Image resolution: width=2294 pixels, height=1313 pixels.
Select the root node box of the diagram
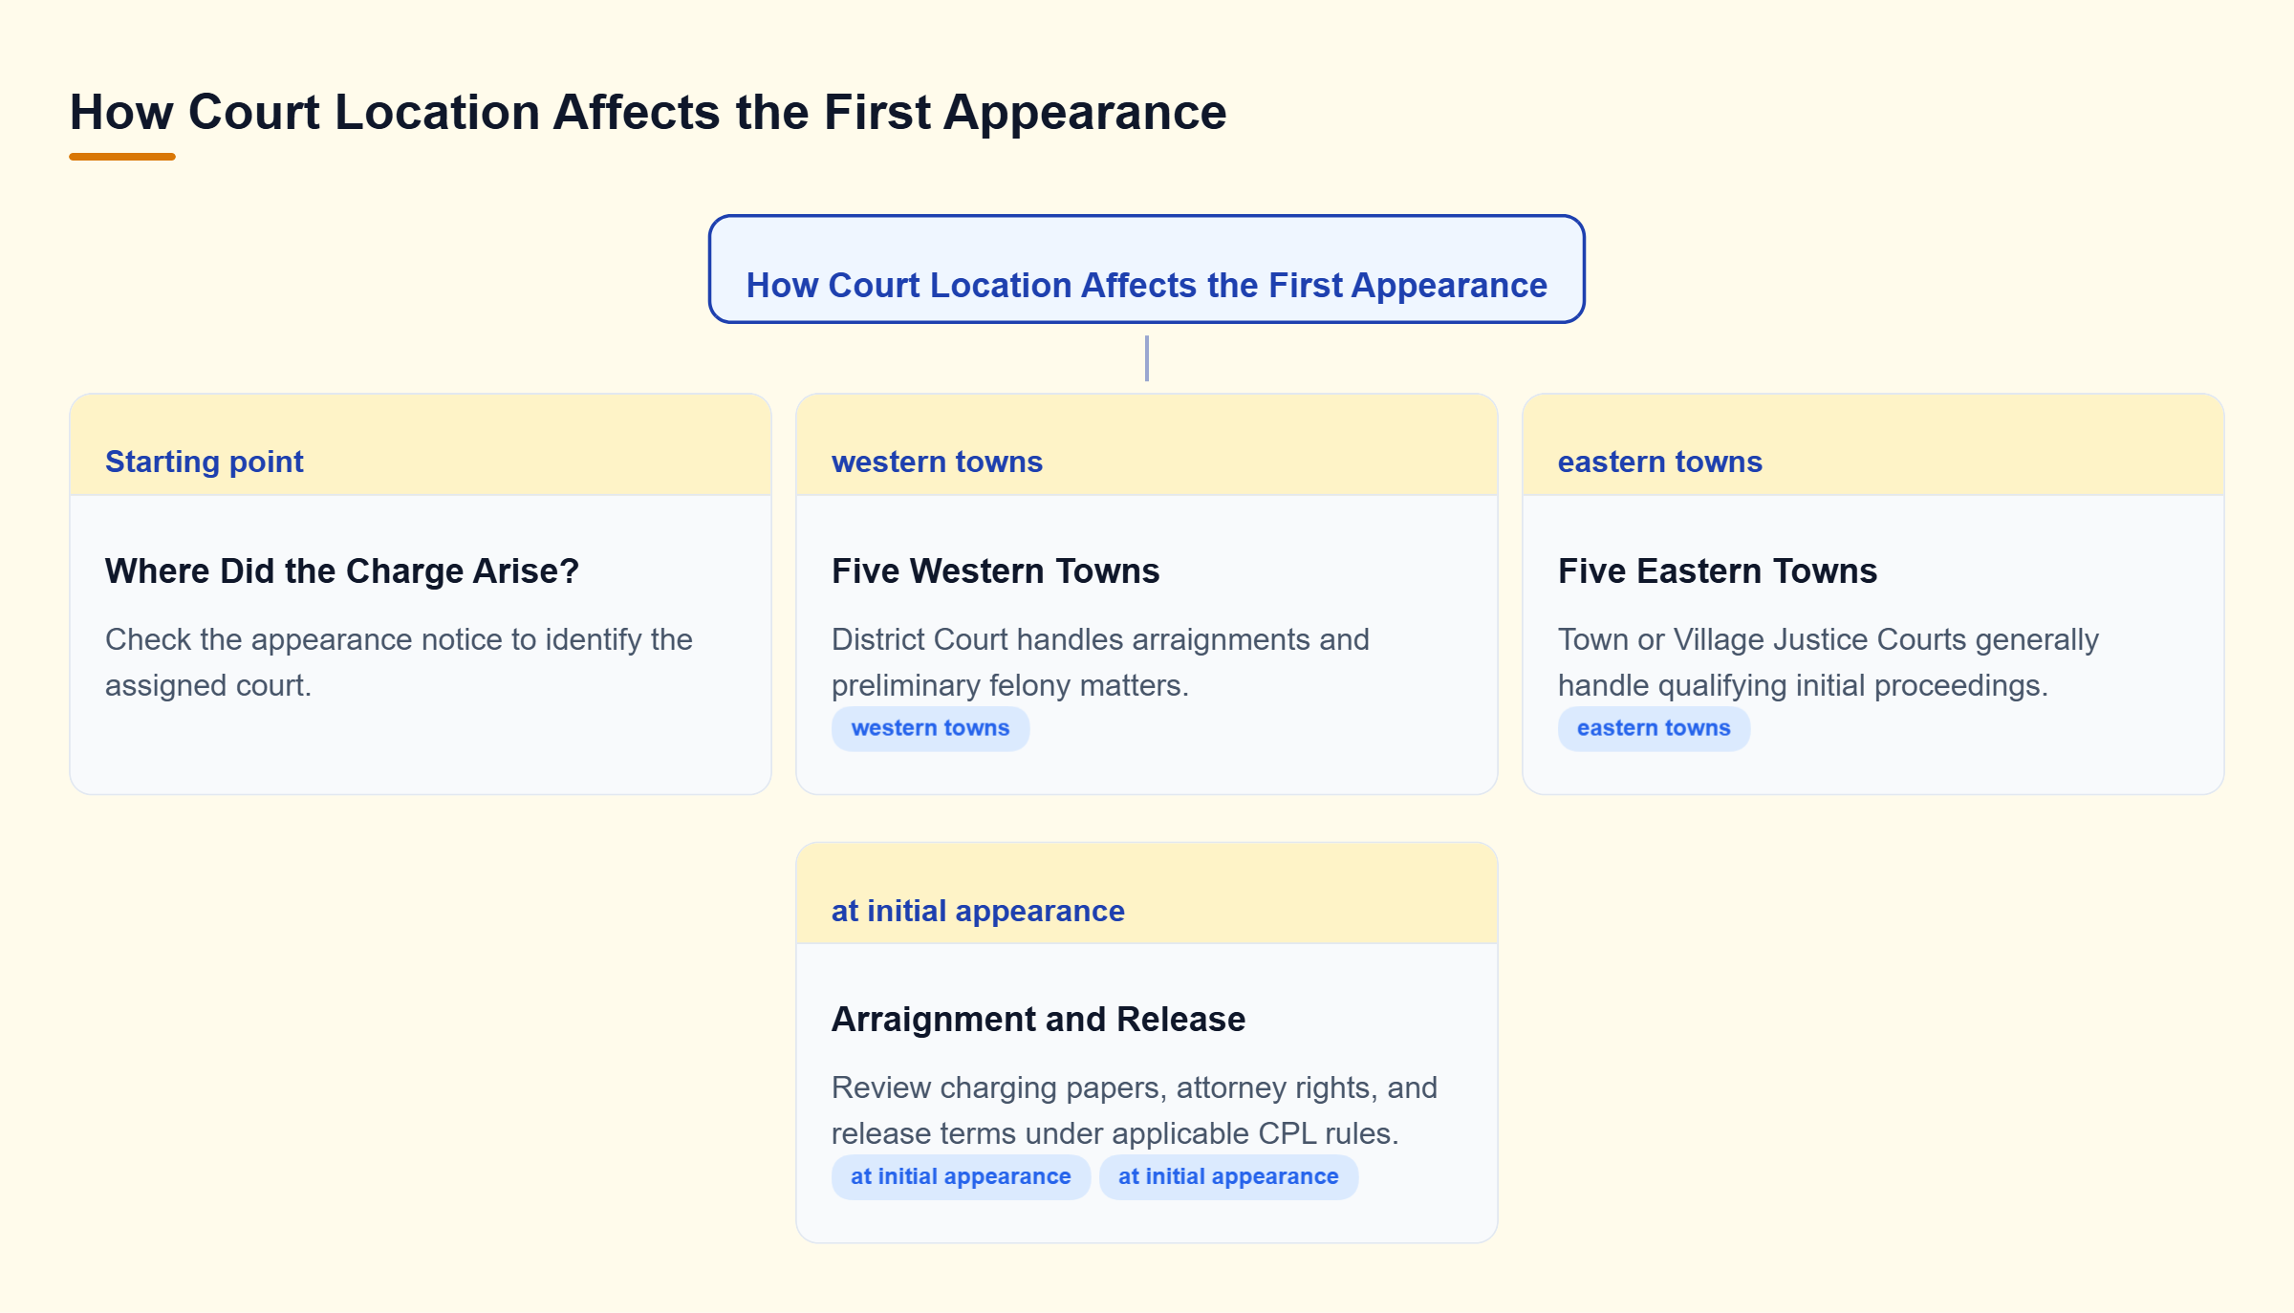pos(1146,269)
